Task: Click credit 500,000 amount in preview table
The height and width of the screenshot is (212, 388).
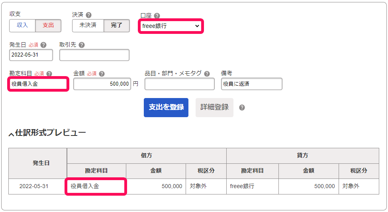Action: [309, 186]
